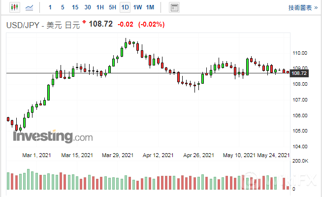Open the news panel icon in toolbar
The width and height of the screenshot is (322, 197).
173,7
